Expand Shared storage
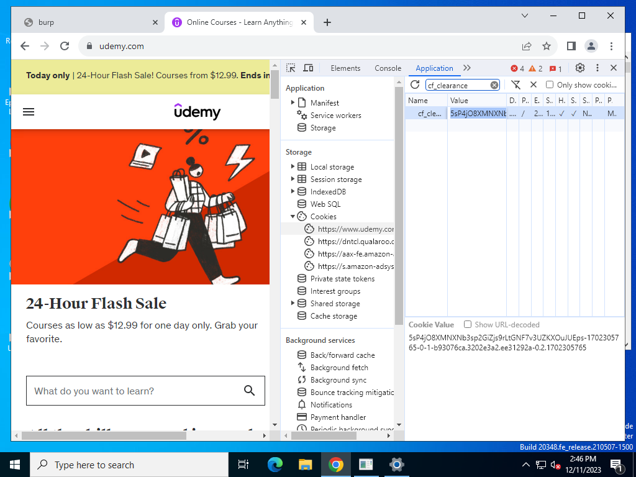The width and height of the screenshot is (636, 477). [x=293, y=303]
